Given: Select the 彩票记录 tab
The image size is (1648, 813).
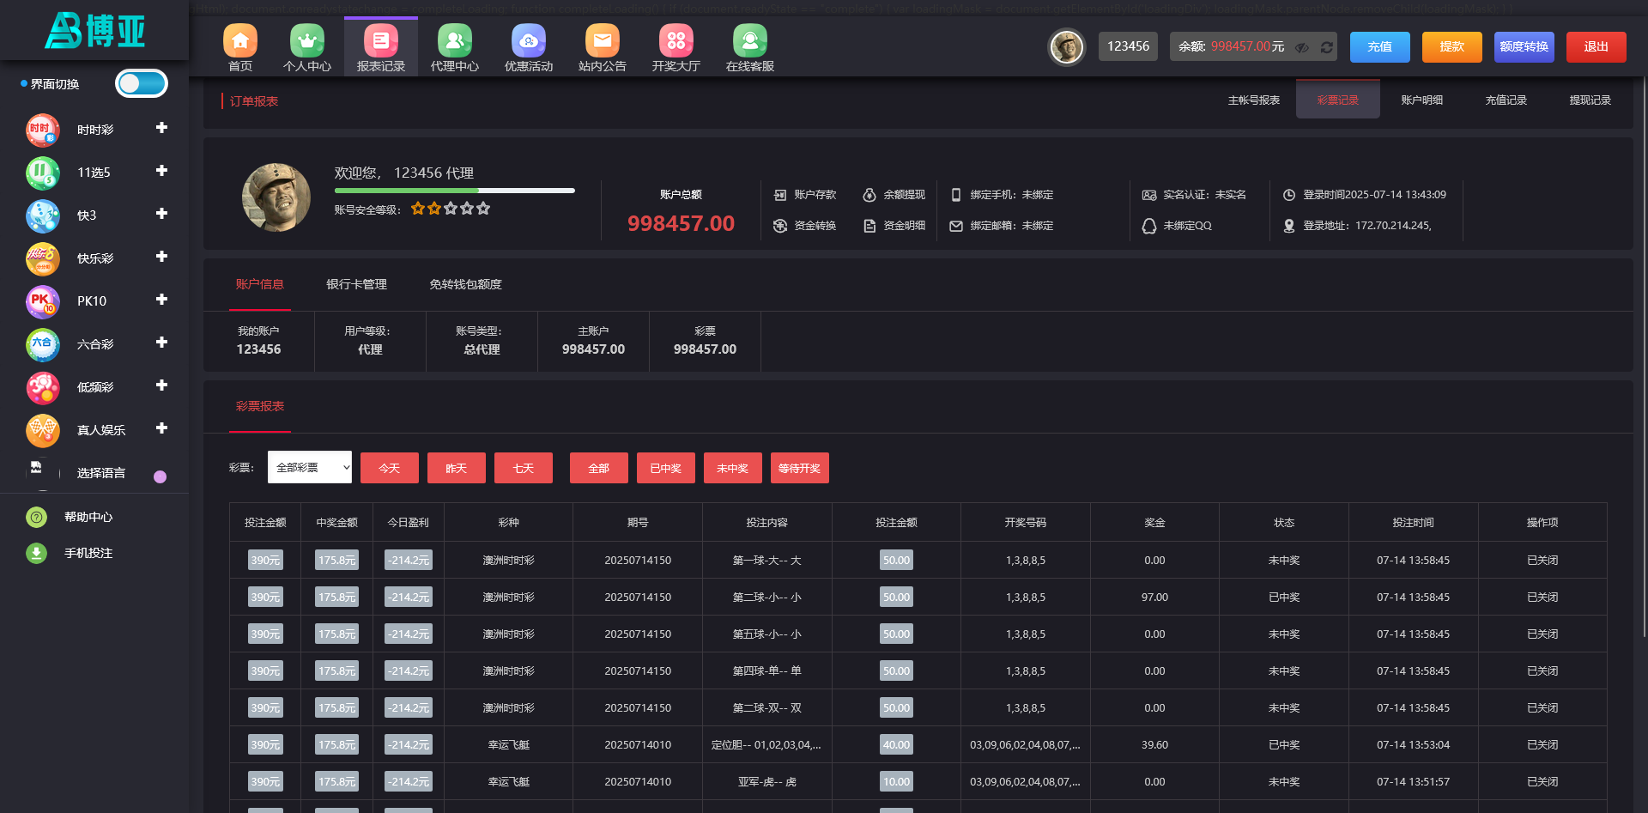Looking at the screenshot, I should (x=1337, y=100).
